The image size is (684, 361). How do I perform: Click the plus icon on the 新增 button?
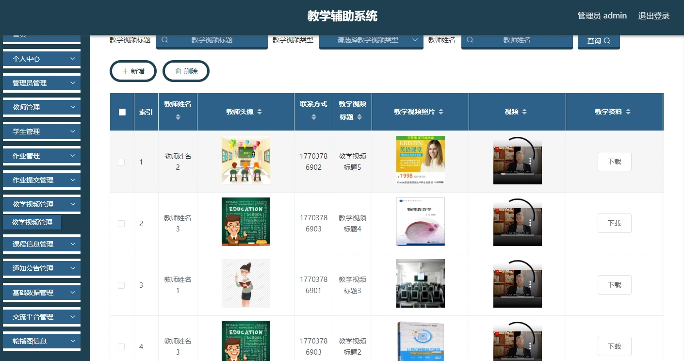tap(125, 71)
